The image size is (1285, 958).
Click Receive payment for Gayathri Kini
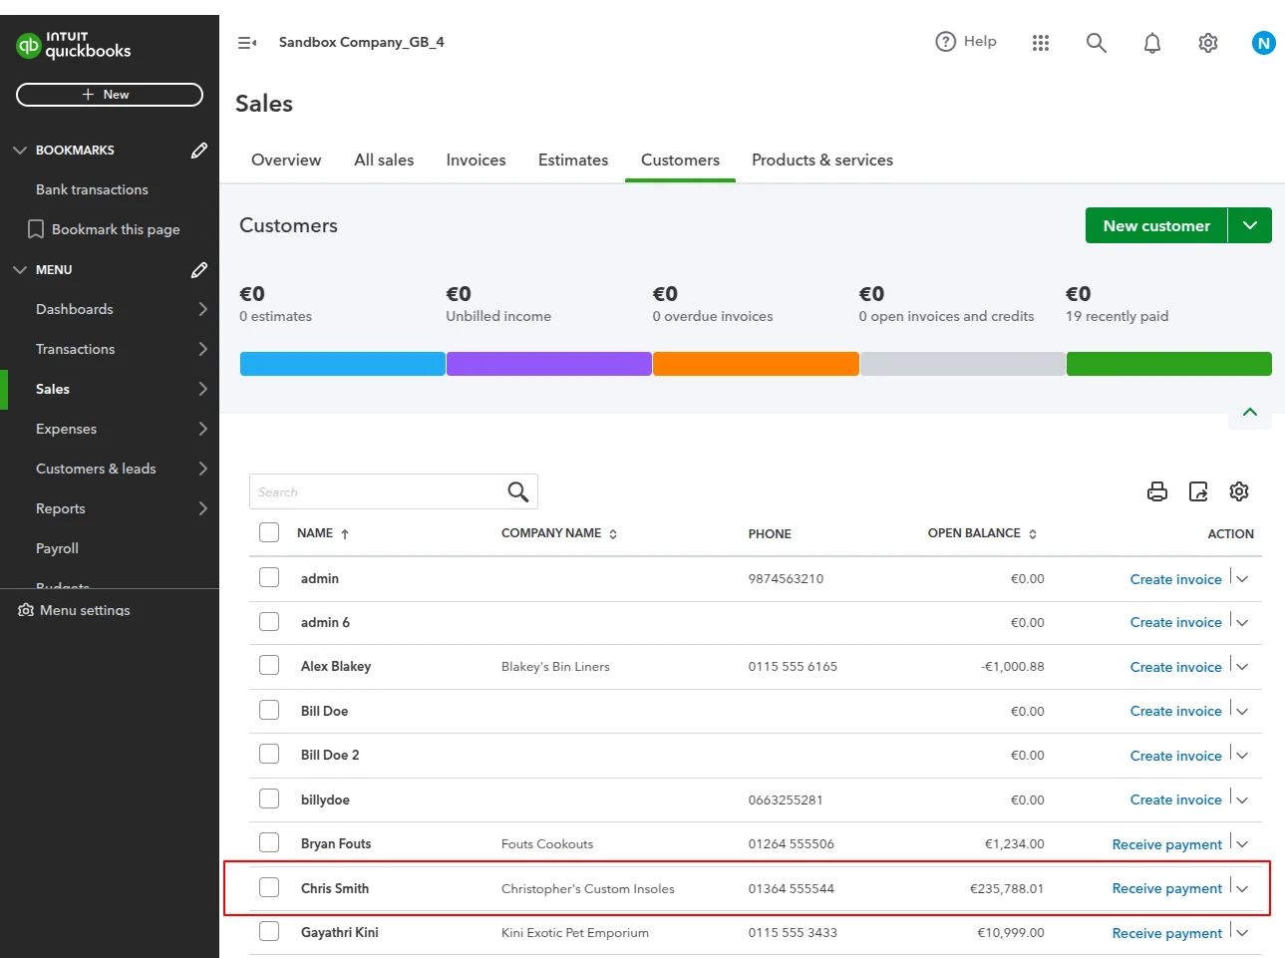point(1166,933)
